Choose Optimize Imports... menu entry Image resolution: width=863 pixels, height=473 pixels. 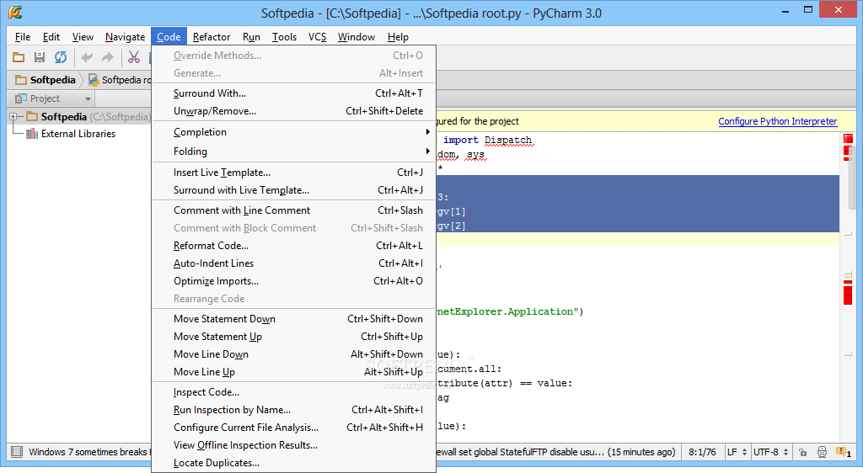pyautogui.click(x=294, y=281)
